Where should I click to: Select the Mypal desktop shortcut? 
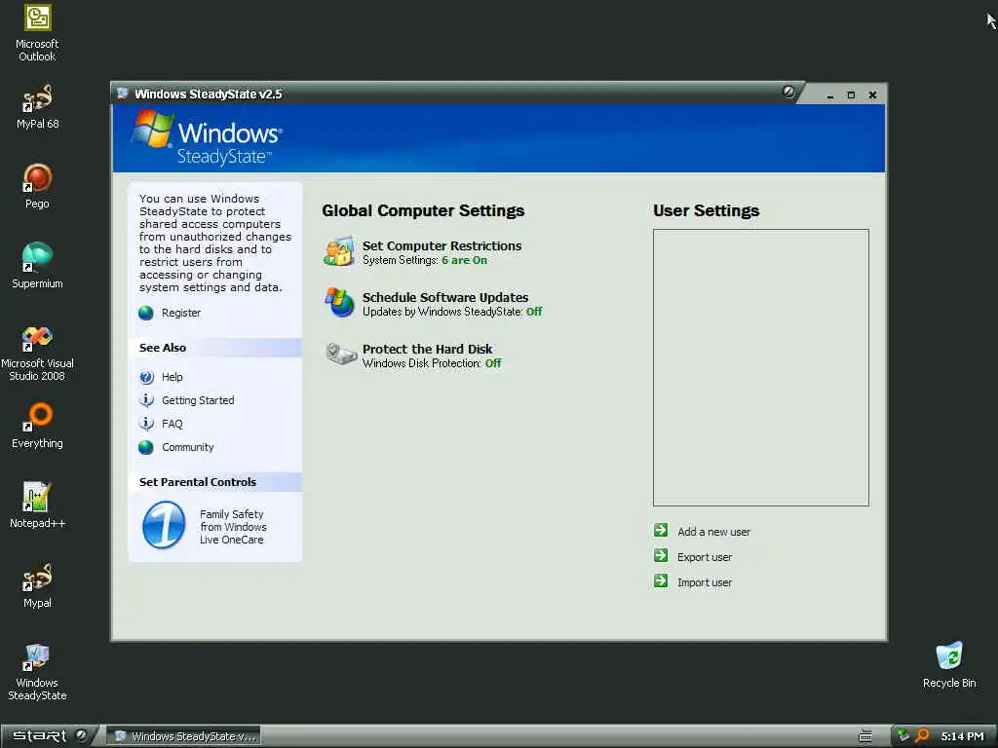coord(37,585)
